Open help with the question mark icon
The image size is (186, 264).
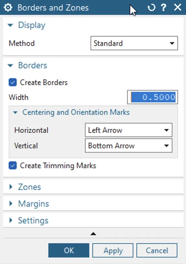tap(163, 7)
